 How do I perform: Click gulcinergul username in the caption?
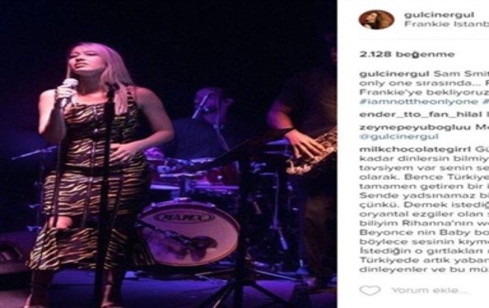394,74
